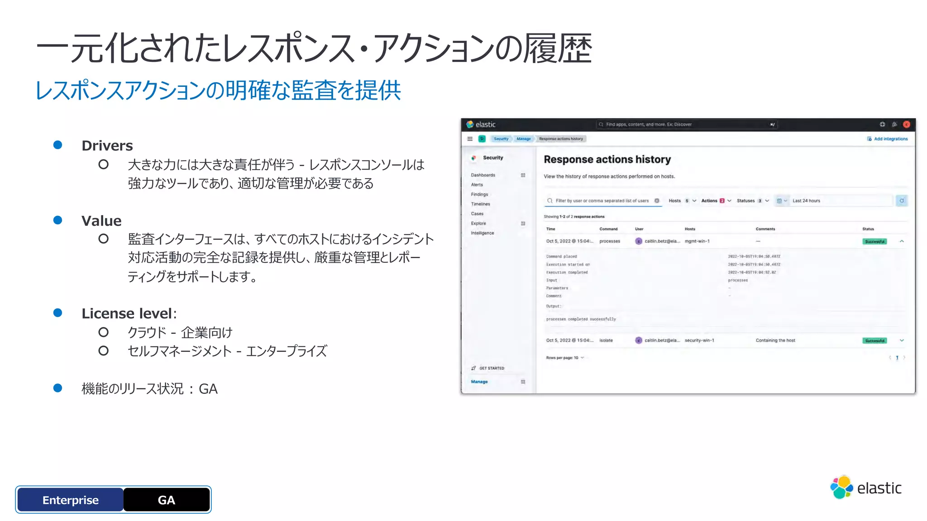Screen dimensions: 927x521
Task: Click the Manage breadcrumb link
Action: click(x=523, y=139)
